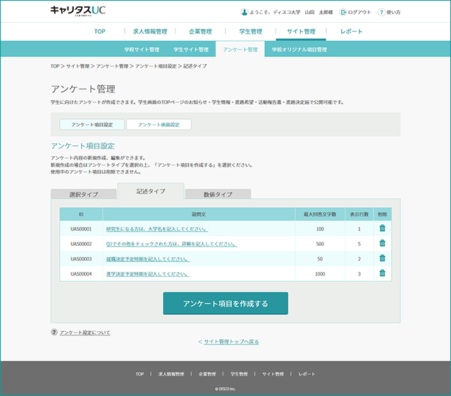The height and width of the screenshot is (396, 451).
Task: Click footer 学生管理 link
Action: coord(239,374)
